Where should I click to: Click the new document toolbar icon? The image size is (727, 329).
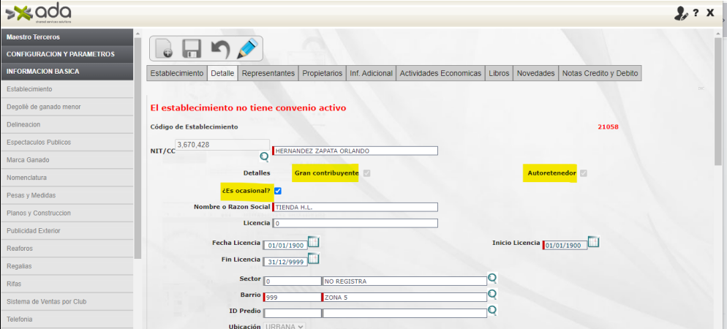(x=165, y=48)
